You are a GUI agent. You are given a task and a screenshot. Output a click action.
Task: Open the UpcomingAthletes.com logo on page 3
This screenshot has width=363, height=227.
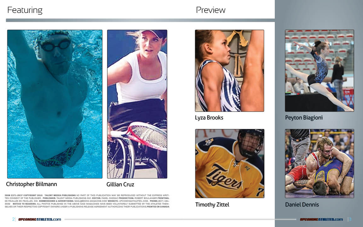(321, 219)
